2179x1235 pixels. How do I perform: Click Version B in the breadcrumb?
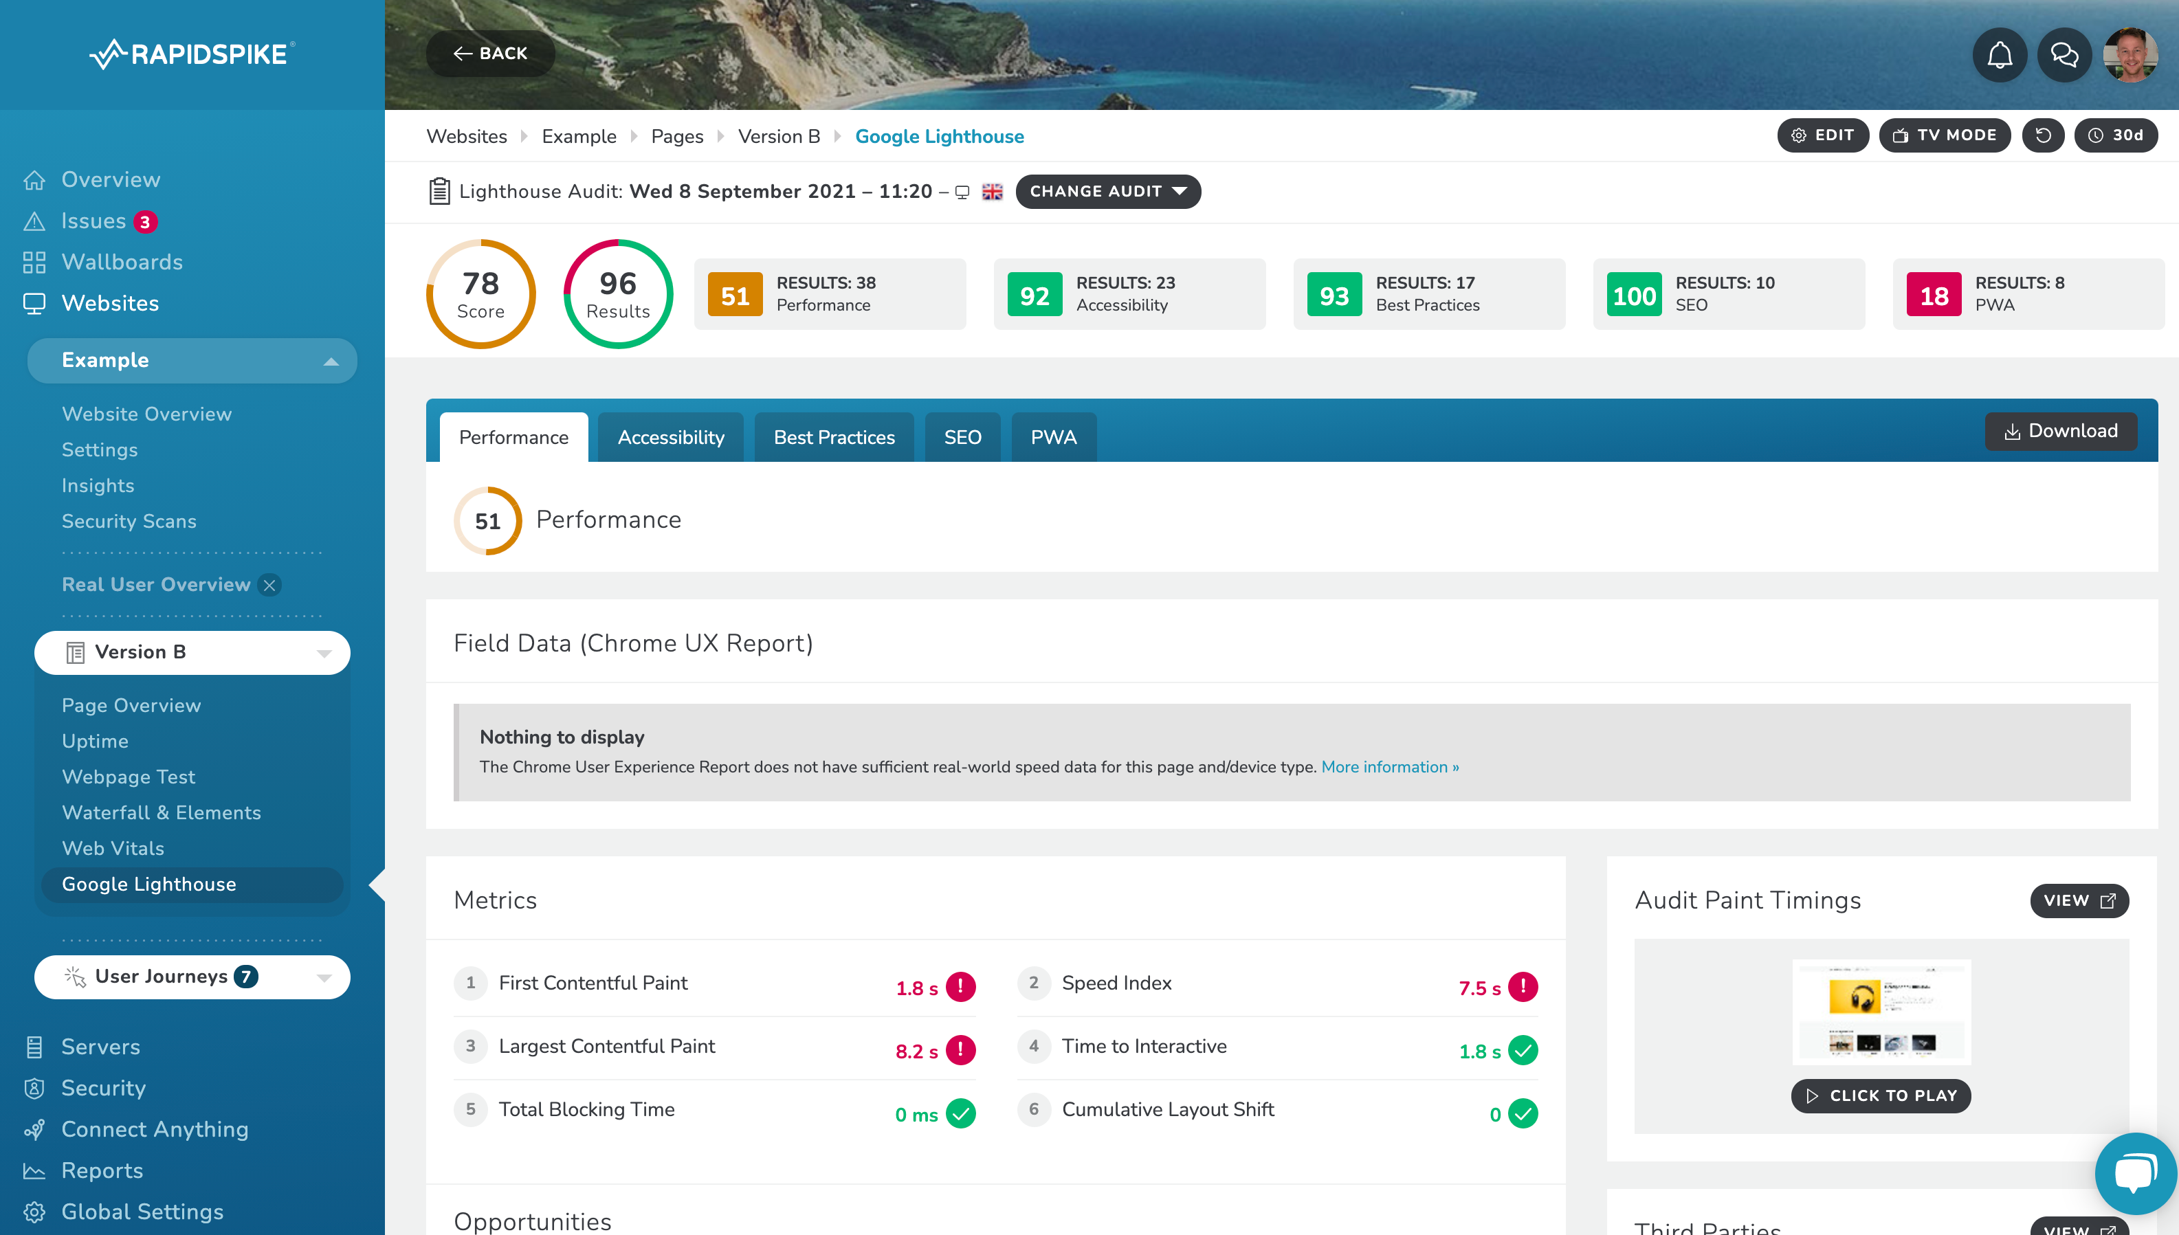point(779,137)
